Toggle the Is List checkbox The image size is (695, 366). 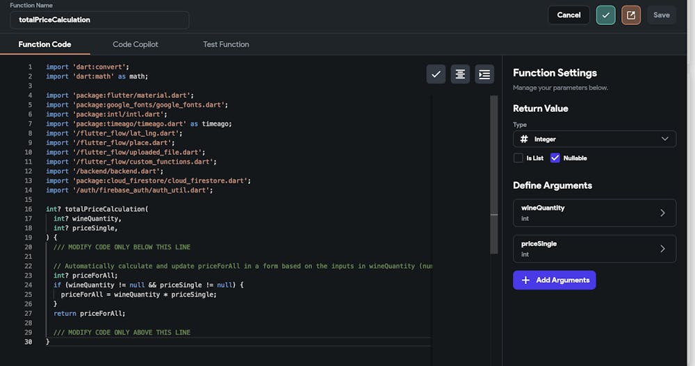tap(518, 158)
